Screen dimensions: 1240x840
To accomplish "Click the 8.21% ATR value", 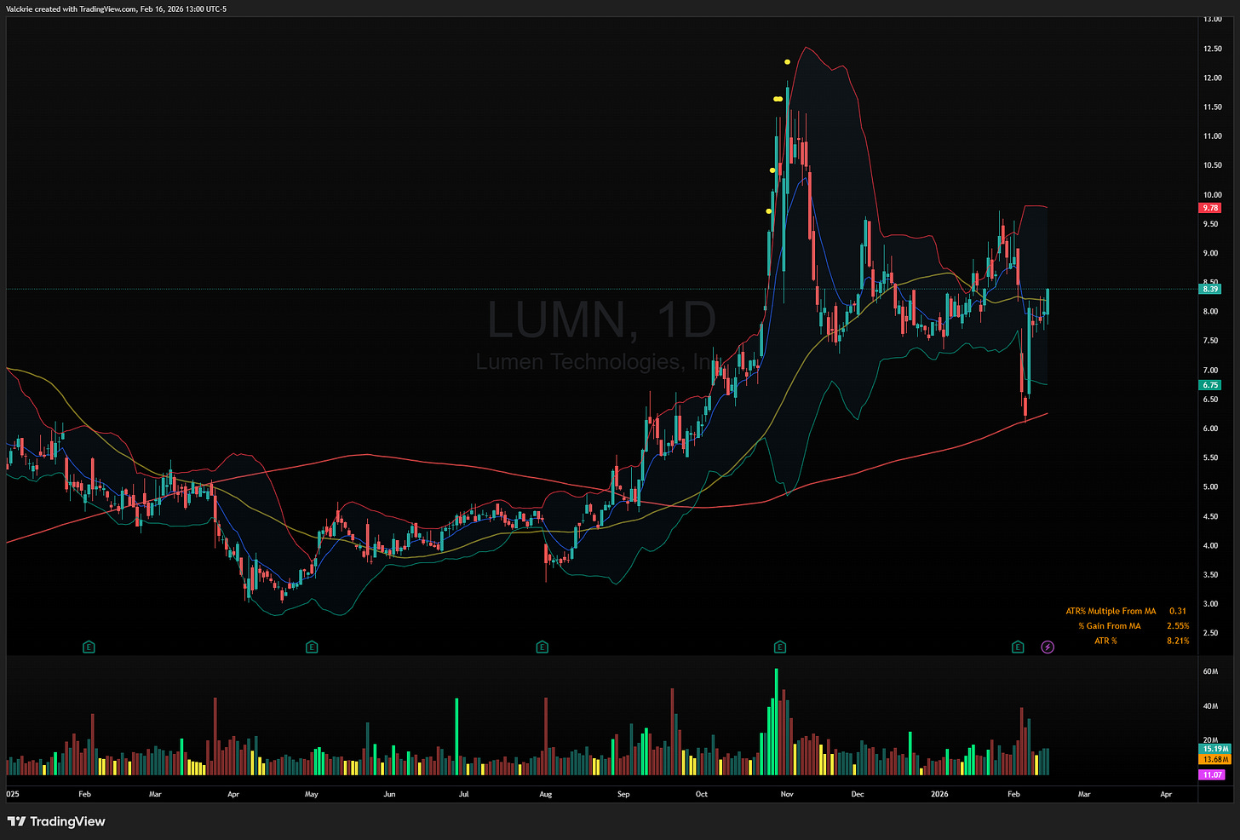I will pyautogui.click(x=1178, y=641).
